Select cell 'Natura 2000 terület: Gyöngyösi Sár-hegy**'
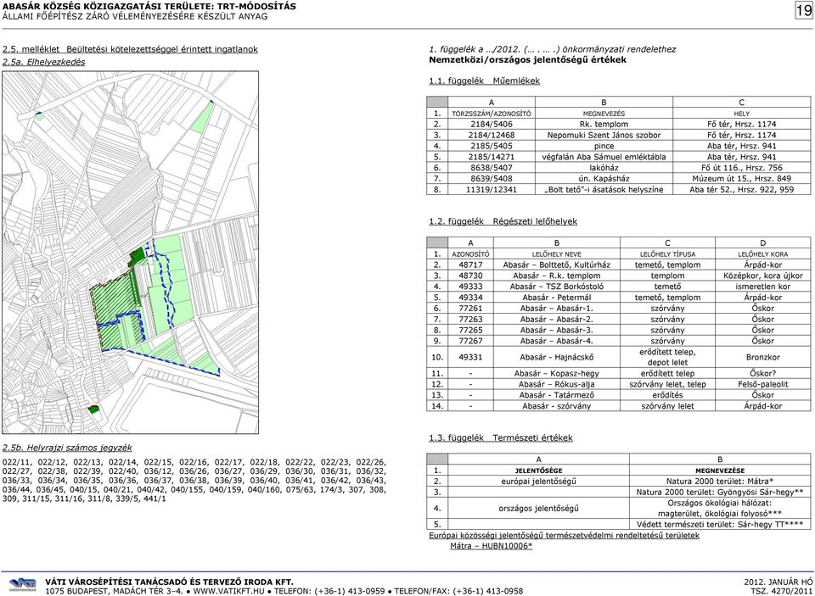 720,493
